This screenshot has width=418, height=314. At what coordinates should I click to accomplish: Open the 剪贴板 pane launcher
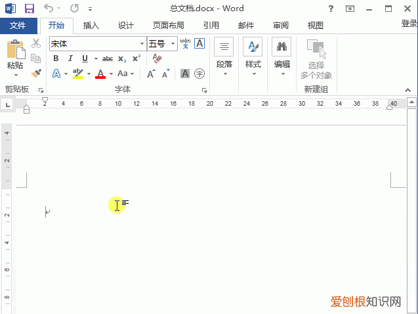41,90
